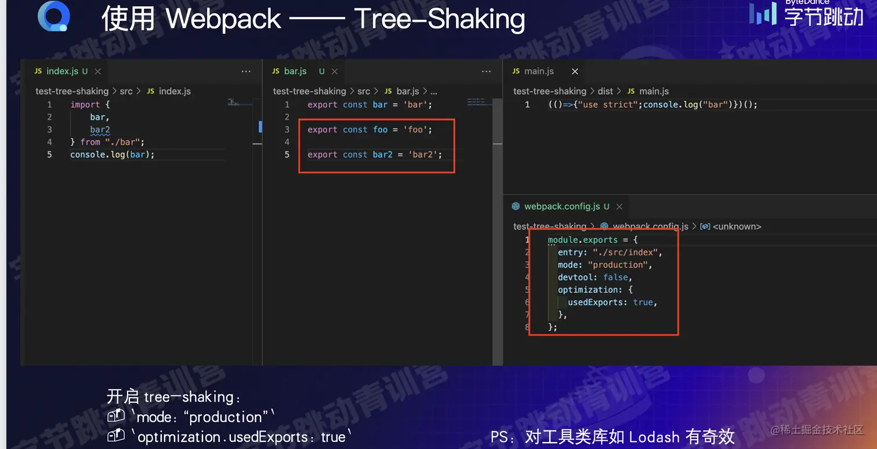Click the bundled "use strict" line in main.js
This screenshot has width=877, height=449.
coord(653,104)
